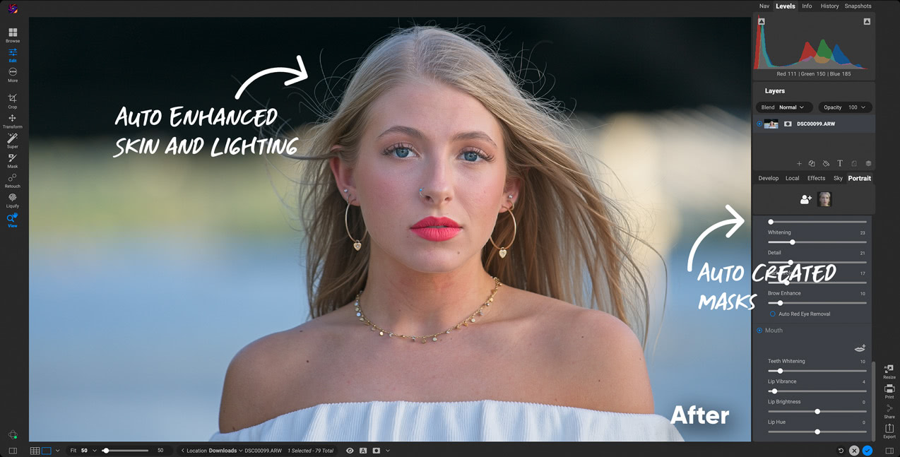Image resolution: width=900 pixels, height=457 pixels.
Task: Select single image view in bottom bar
Action: point(47,451)
